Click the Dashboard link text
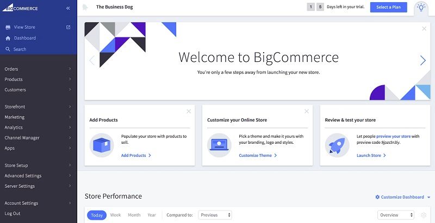435x223 pixels. pos(25,38)
